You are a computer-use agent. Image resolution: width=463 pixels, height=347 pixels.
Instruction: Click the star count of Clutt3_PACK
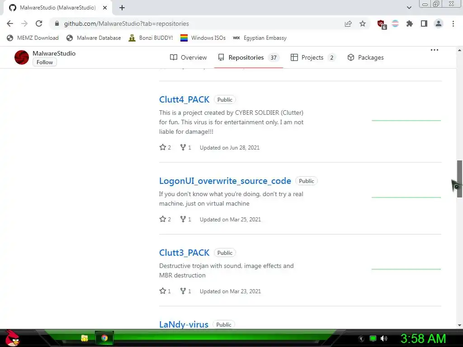tap(165, 291)
